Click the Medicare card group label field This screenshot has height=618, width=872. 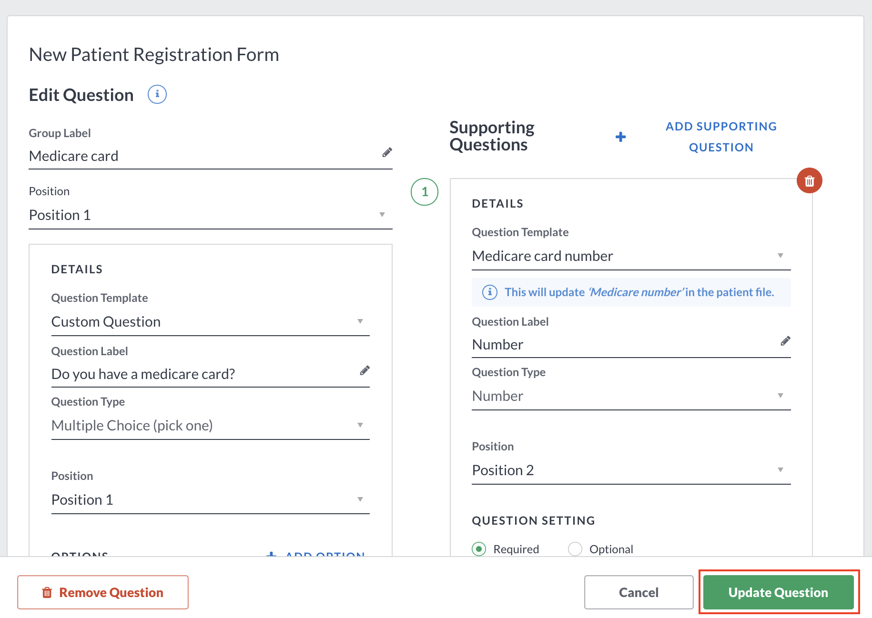click(x=211, y=156)
